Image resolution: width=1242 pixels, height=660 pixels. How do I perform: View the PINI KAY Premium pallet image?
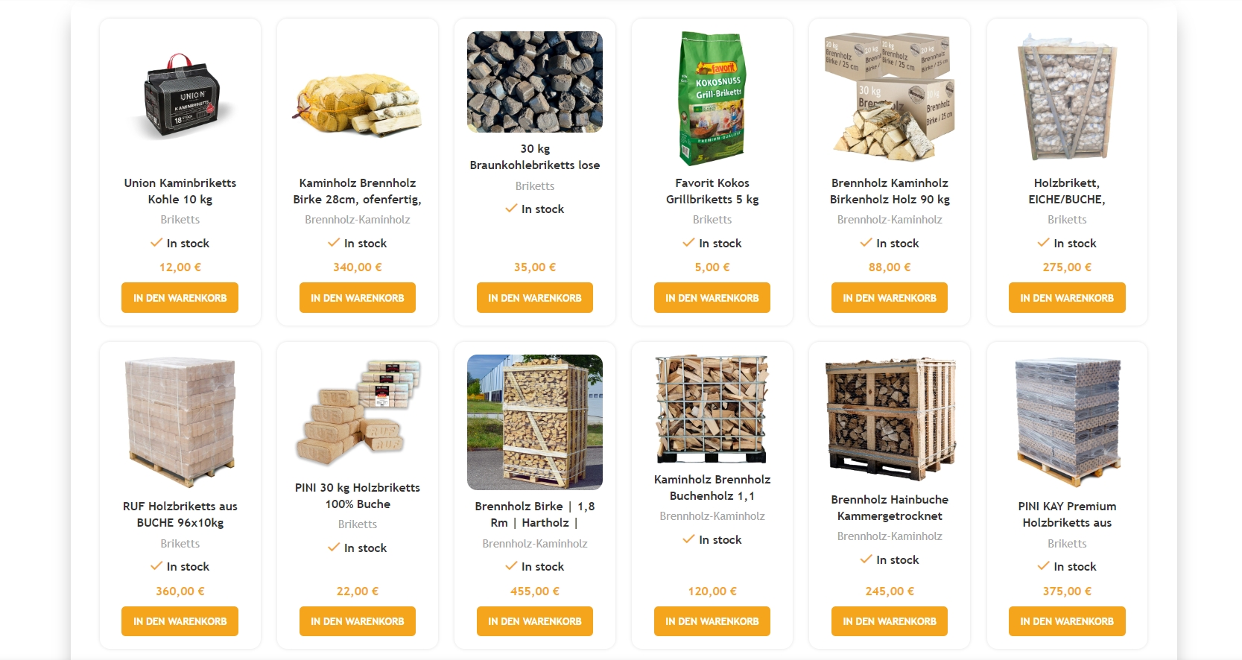pyautogui.click(x=1067, y=422)
